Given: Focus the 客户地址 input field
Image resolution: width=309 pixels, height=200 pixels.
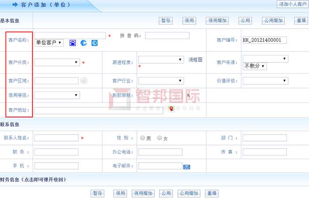Looking at the screenshot, I should point(99,110).
